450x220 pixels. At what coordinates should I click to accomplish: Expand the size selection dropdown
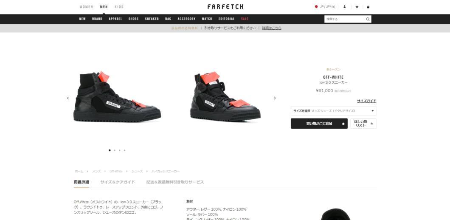[334, 111]
